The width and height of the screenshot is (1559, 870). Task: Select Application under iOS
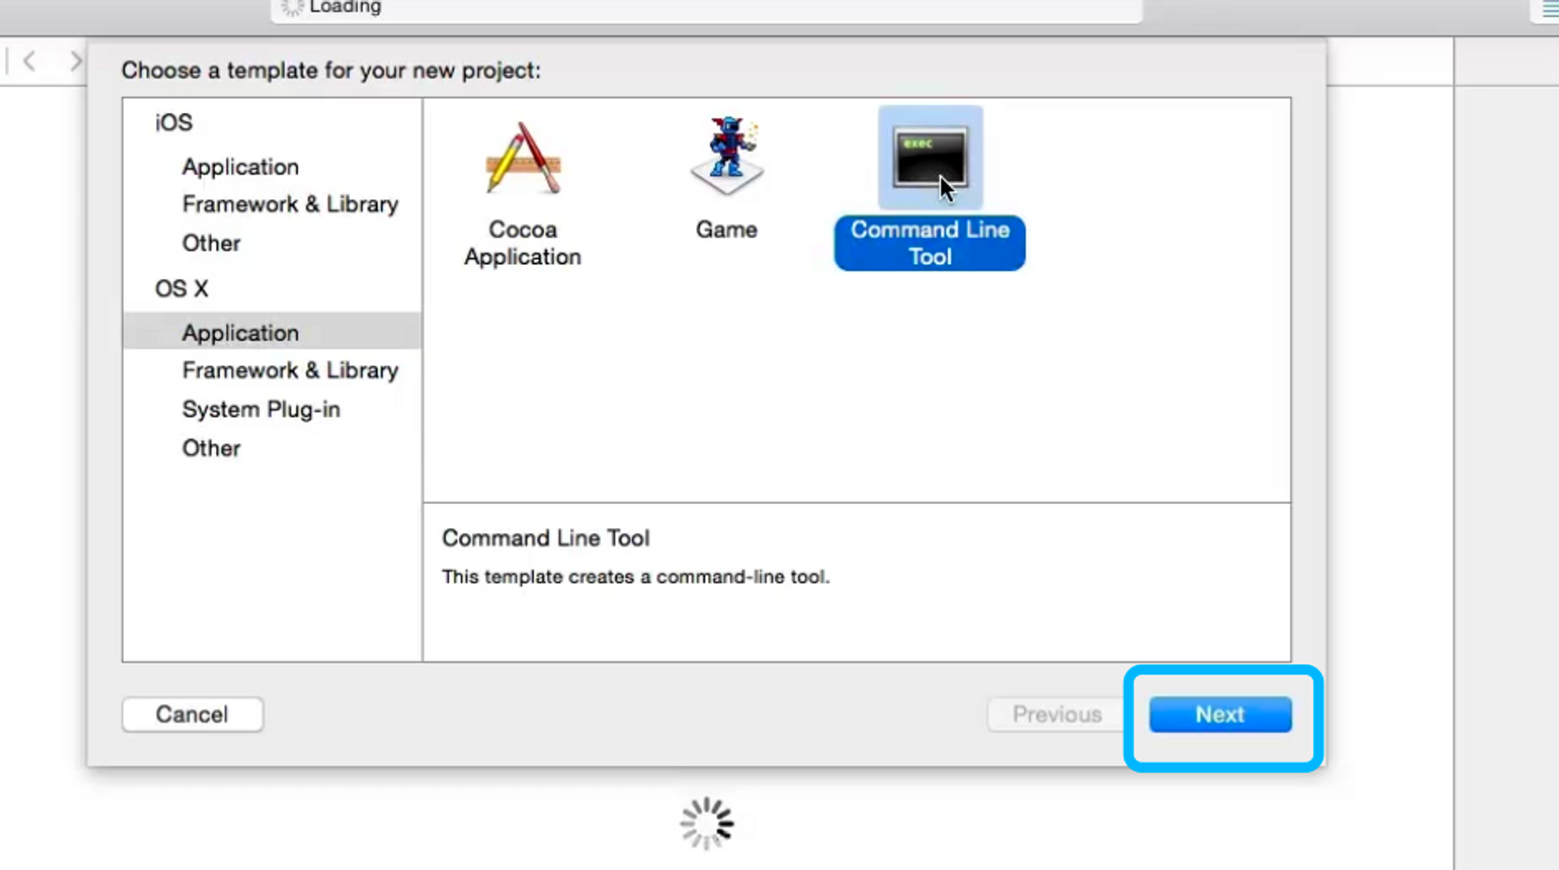(241, 167)
